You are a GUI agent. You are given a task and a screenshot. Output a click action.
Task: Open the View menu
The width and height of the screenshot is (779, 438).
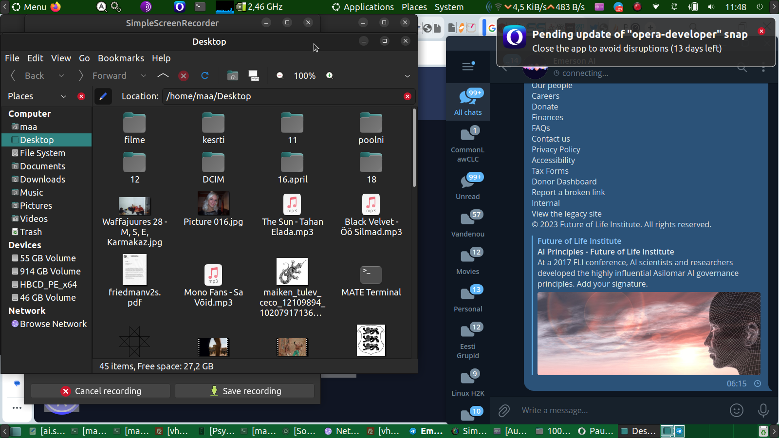(61, 58)
